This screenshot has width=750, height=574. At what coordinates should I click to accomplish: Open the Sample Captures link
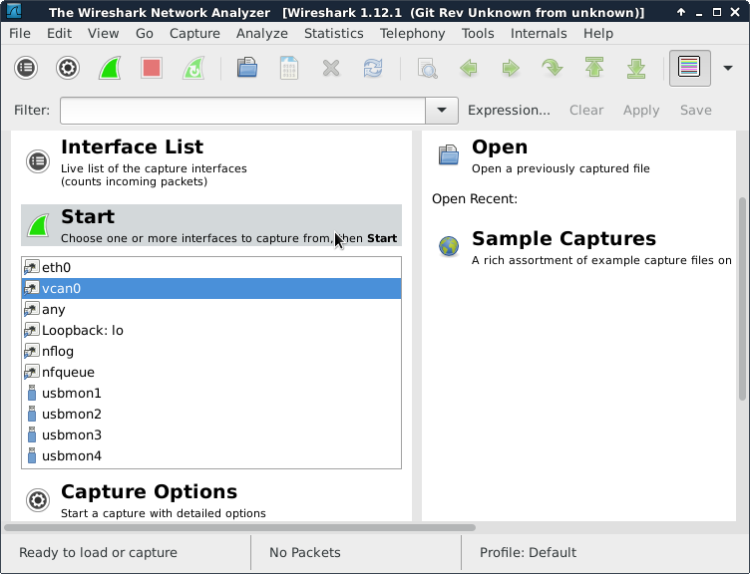[x=563, y=239]
